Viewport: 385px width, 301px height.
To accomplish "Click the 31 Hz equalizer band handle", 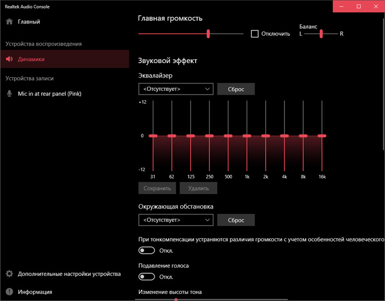I will point(153,136).
